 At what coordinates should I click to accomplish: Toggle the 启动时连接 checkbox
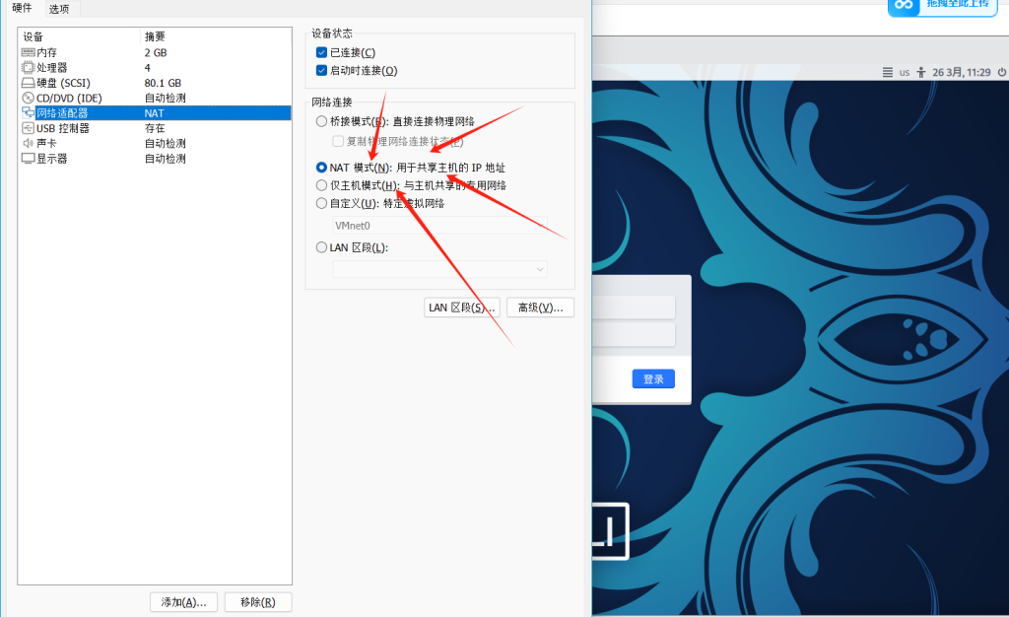(x=322, y=70)
